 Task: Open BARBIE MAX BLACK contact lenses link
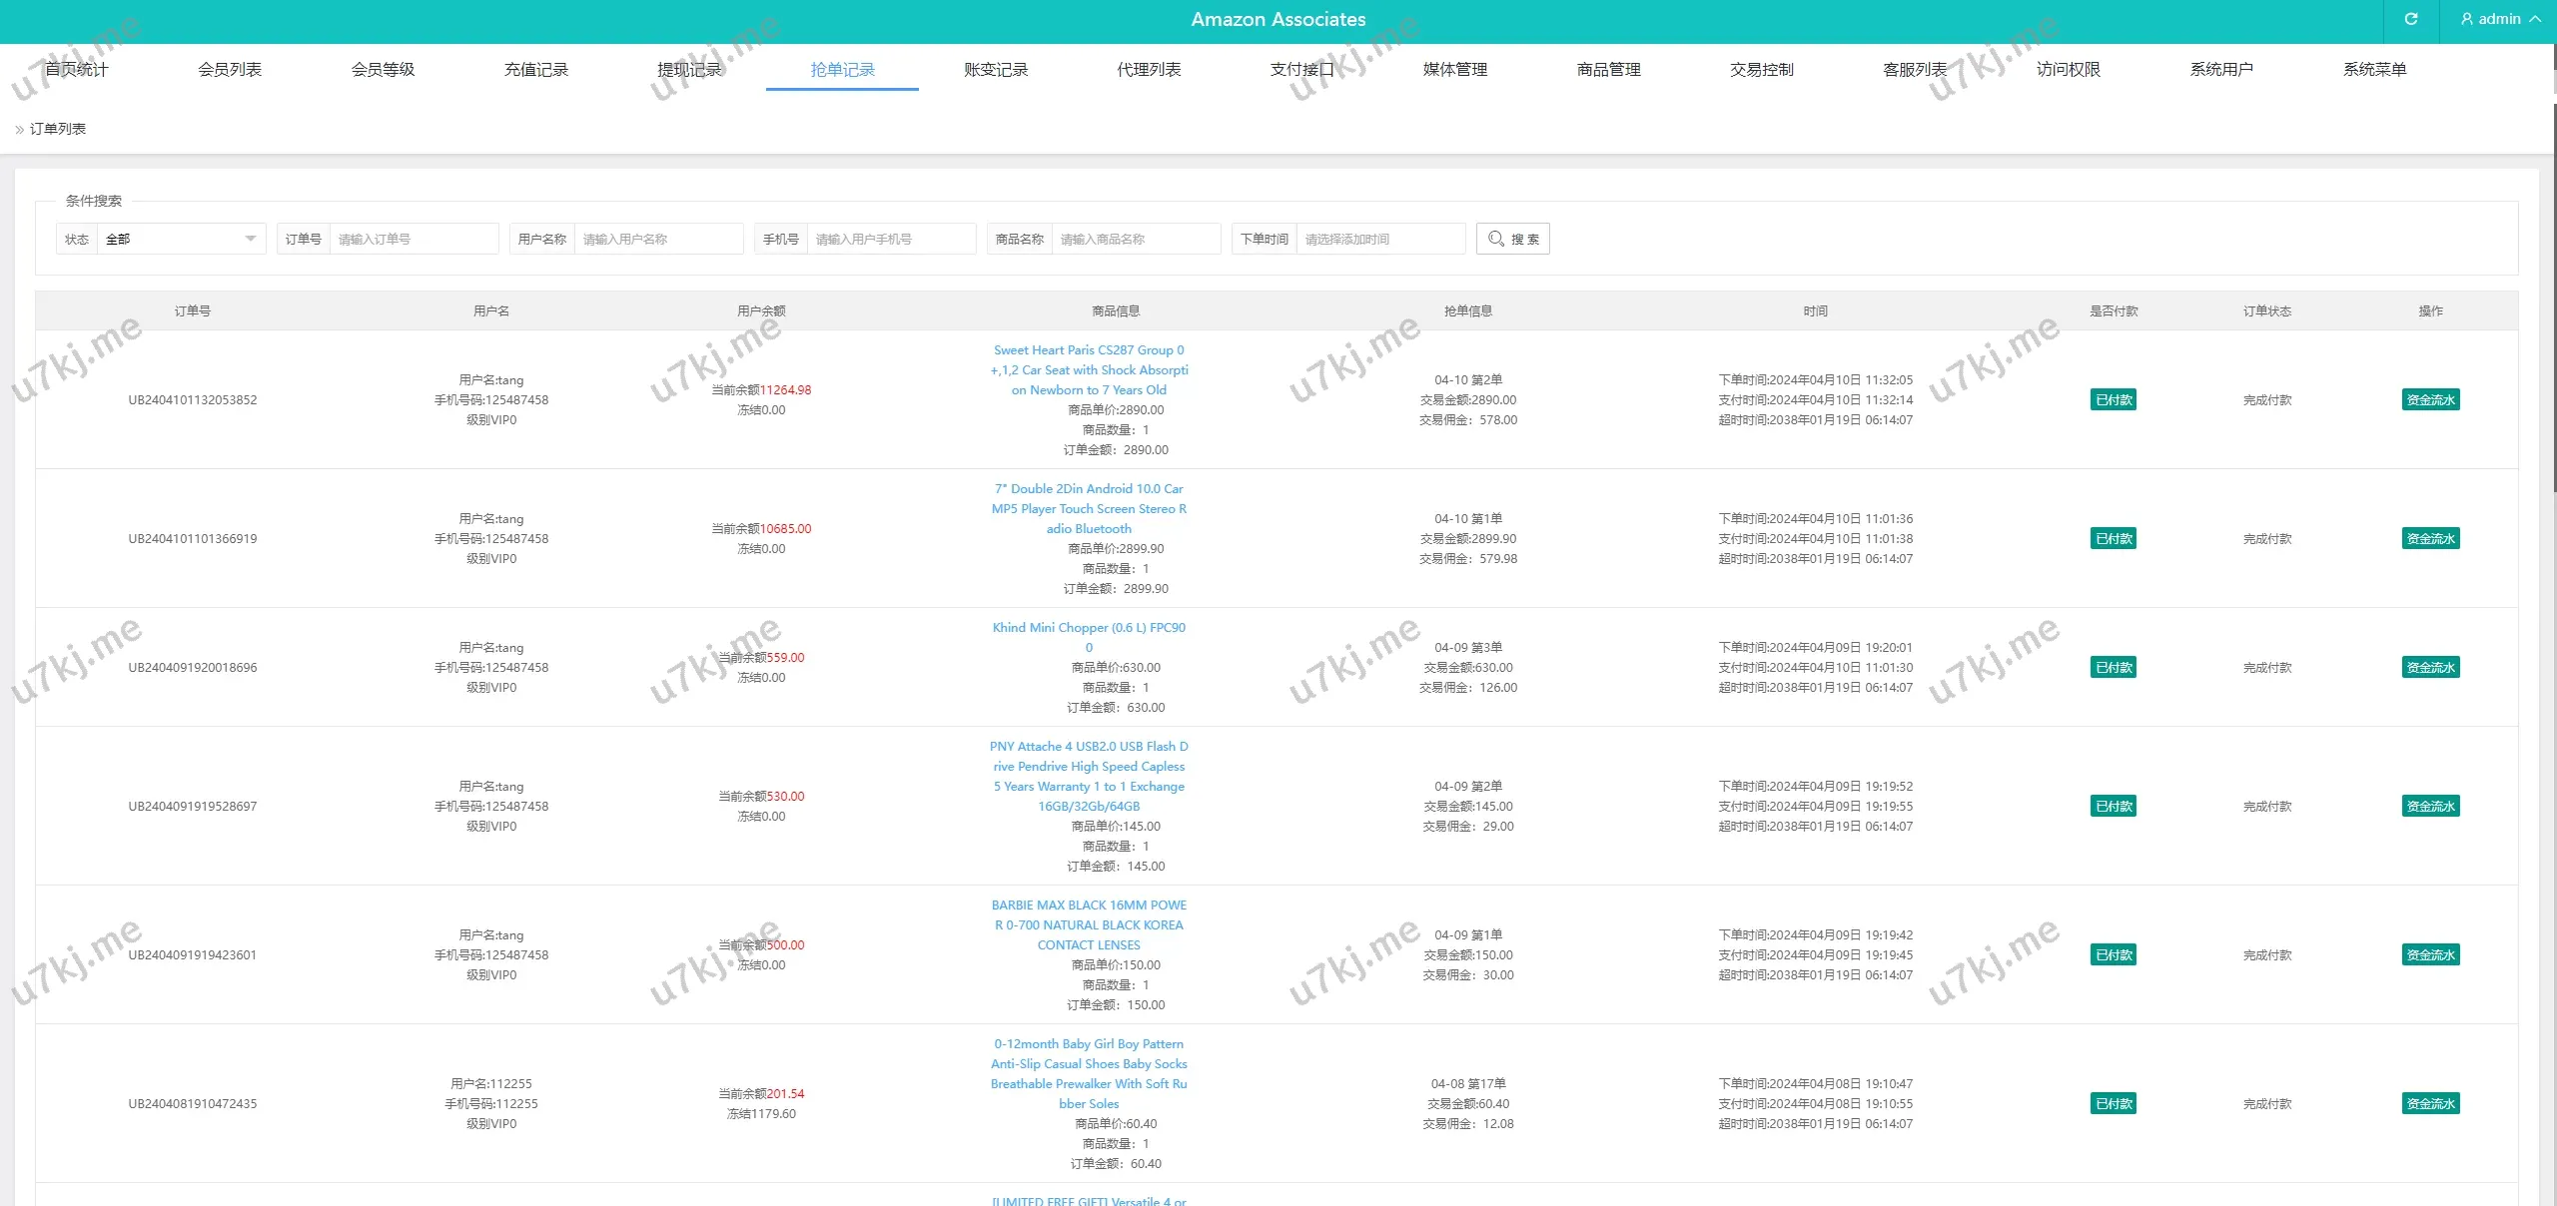[x=1089, y=925]
